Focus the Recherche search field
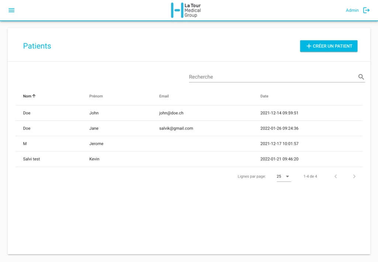Viewport: 378px width, 262px height. 271,77
